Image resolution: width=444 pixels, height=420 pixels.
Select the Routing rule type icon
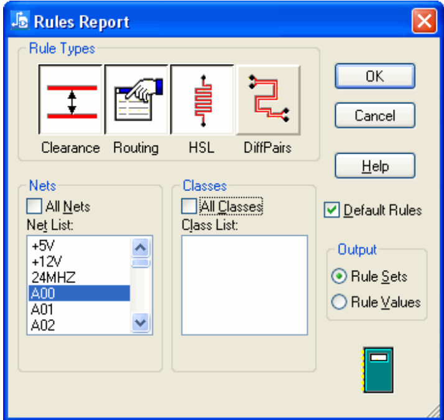(x=136, y=100)
